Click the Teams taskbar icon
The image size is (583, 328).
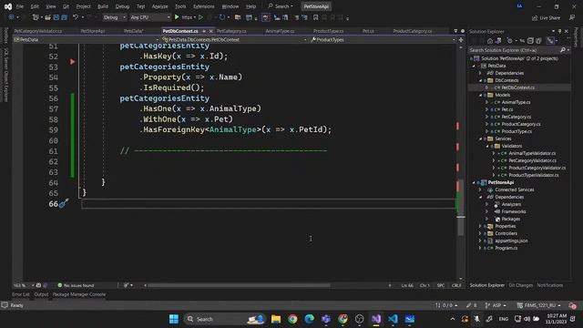coord(326,319)
